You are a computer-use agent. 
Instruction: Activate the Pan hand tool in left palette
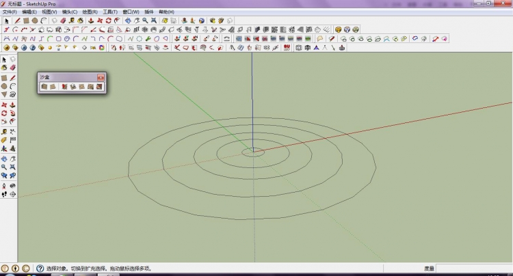(12, 158)
